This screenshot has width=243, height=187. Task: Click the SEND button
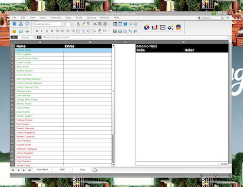click(224, 164)
